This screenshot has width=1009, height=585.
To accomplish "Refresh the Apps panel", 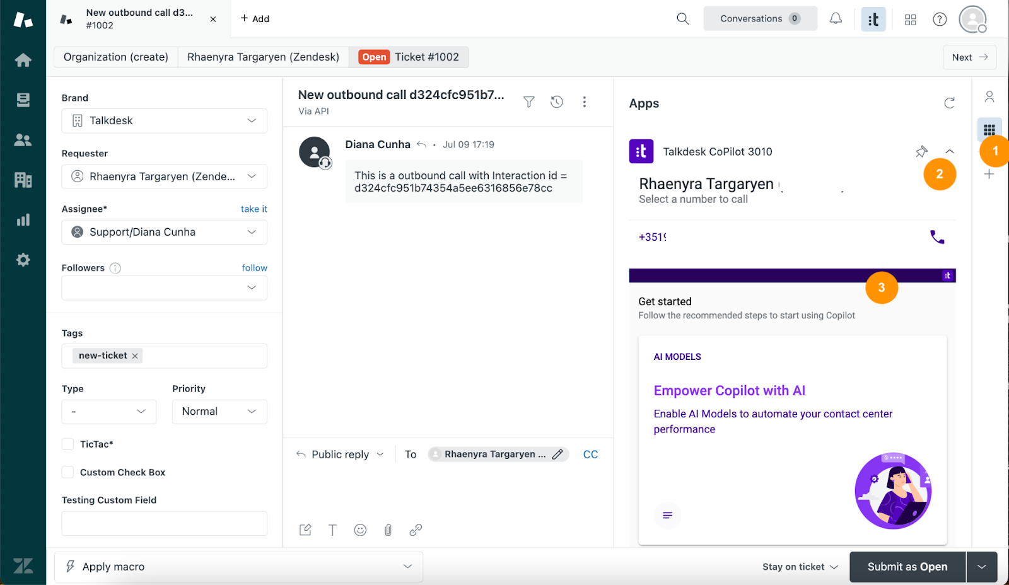I will pyautogui.click(x=949, y=103).
